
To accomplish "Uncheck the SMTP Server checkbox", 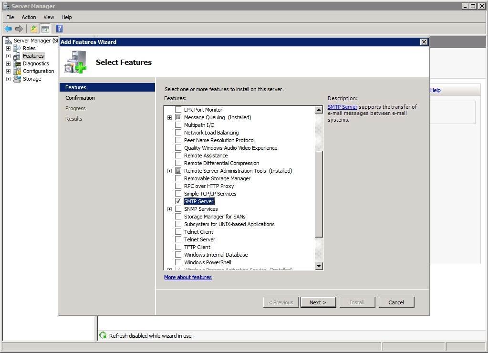I will pos(178,201).
